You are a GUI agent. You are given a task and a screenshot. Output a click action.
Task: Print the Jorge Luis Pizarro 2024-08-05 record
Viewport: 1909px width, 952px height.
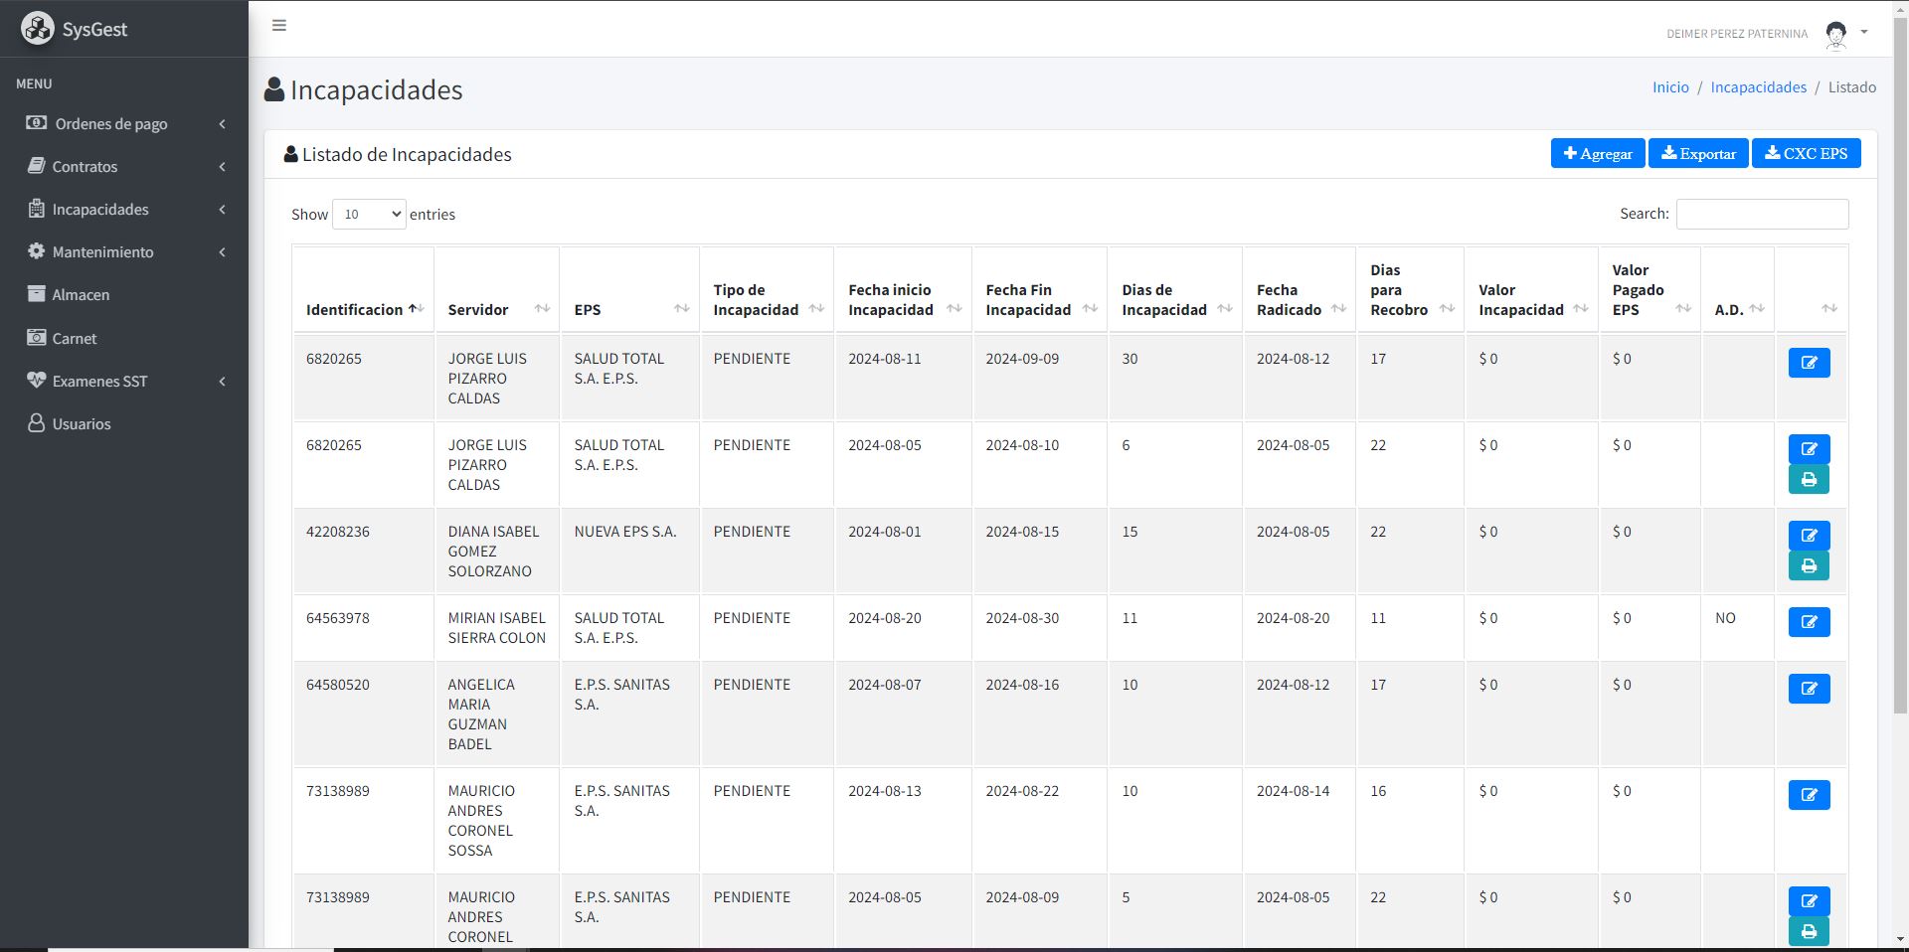(1809, 479)
